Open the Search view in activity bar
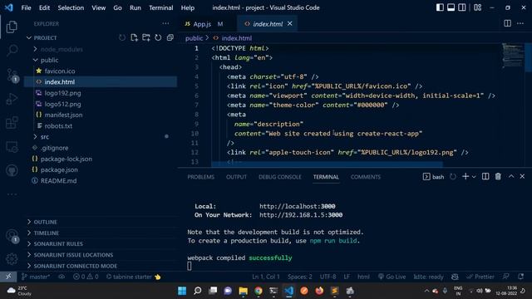The height and width of the screenshot is (299, 532). (12, 51)
